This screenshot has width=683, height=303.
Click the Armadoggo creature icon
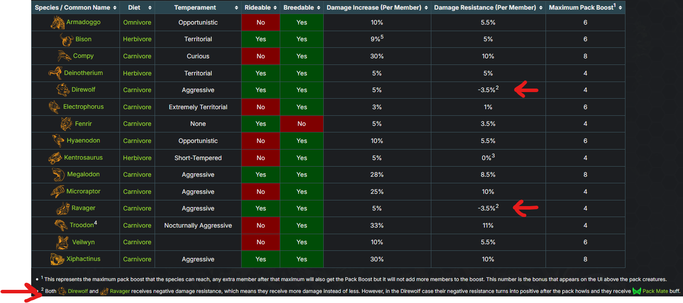58,22
